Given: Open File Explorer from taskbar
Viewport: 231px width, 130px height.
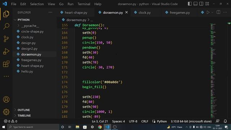Looking at the screenshot, I should (77, 127).
